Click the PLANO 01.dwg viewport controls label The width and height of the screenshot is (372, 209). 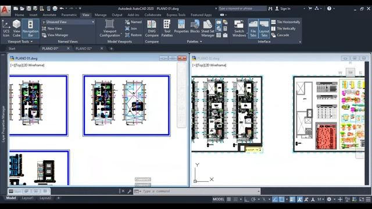point(27,65)
